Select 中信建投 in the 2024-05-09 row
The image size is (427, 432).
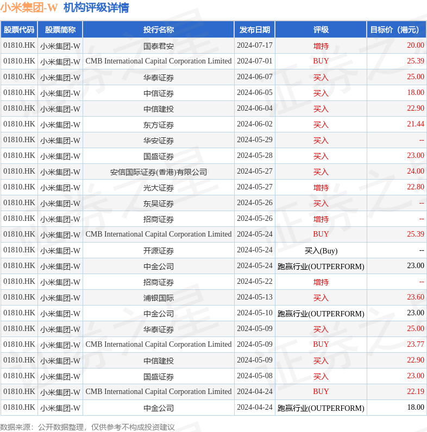click(x=158, y=361)
